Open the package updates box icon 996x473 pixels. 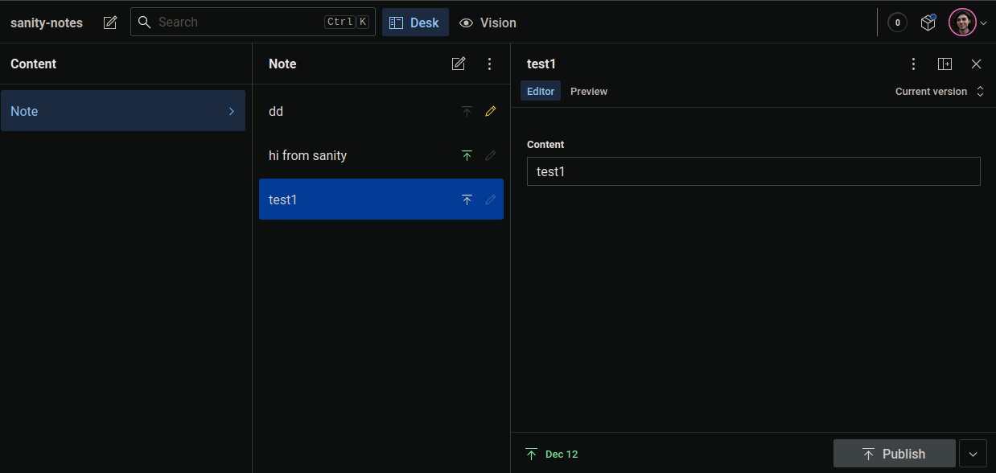tap(928, 23)
